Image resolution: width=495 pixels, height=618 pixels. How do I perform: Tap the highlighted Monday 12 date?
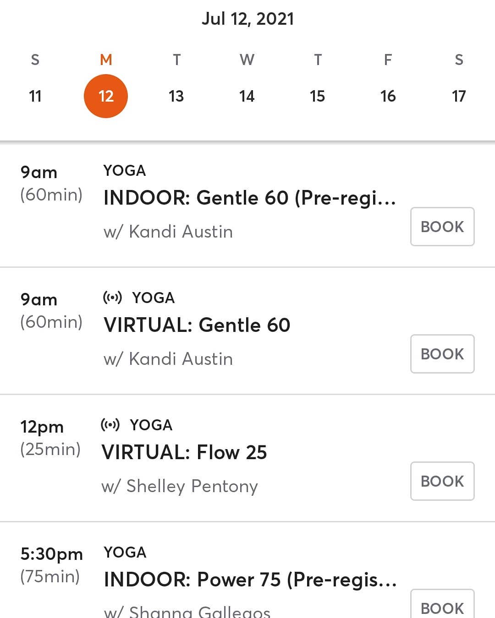pyautogui.click(x=106, y=96)
